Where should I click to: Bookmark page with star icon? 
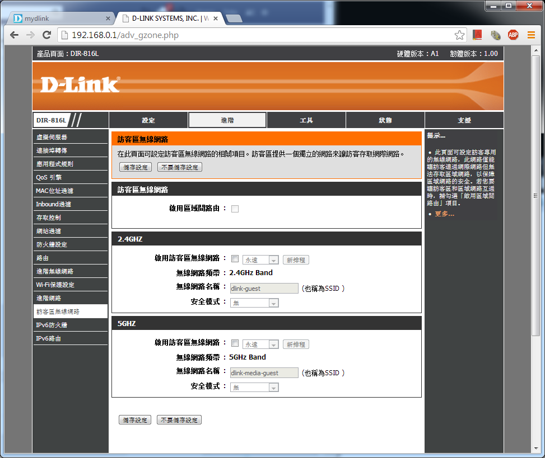coord(459,35)
